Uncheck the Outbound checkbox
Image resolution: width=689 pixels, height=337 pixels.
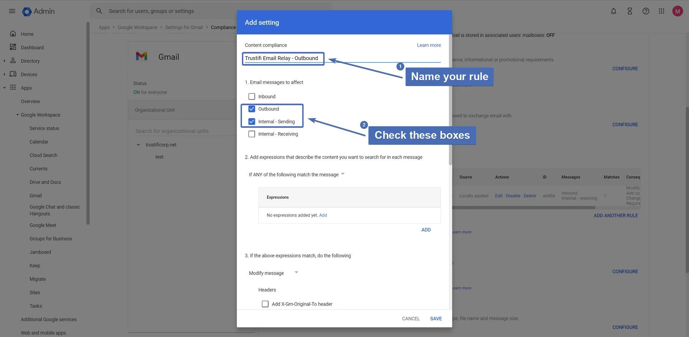(x=252, y=109)
